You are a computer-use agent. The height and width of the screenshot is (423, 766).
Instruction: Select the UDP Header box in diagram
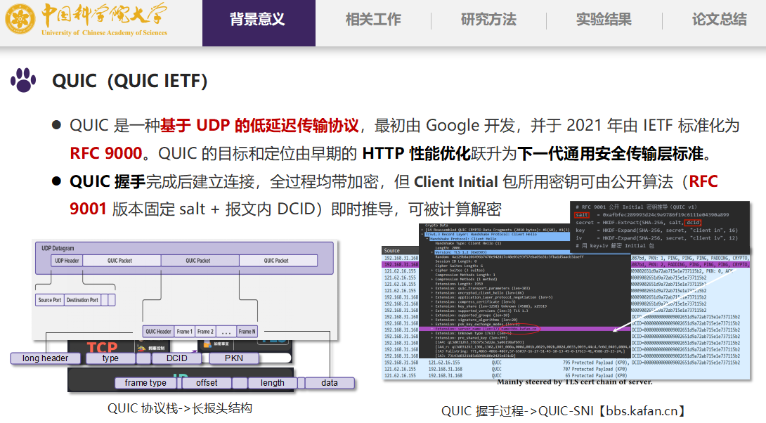tap(67, 261)
